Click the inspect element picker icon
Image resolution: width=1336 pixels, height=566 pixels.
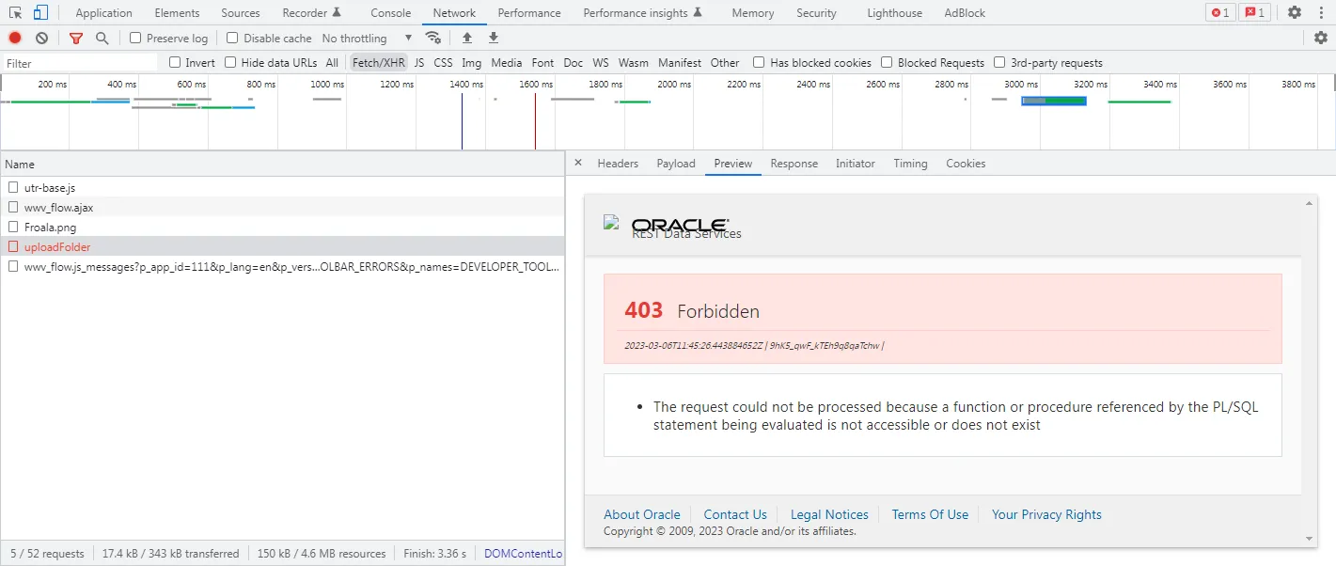pos(16,12)
